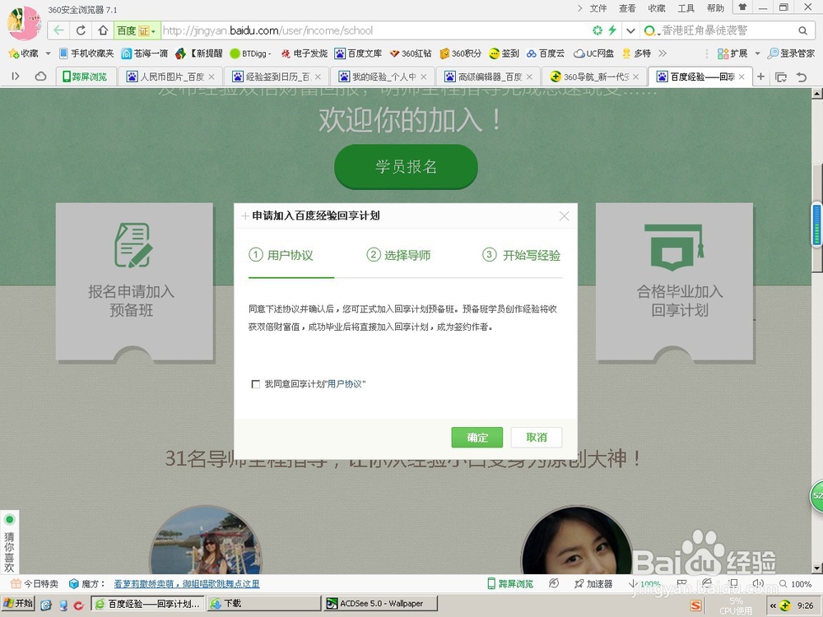Open the browser home page icon
This screenshot has height=617, width=823.
[103, 30]
